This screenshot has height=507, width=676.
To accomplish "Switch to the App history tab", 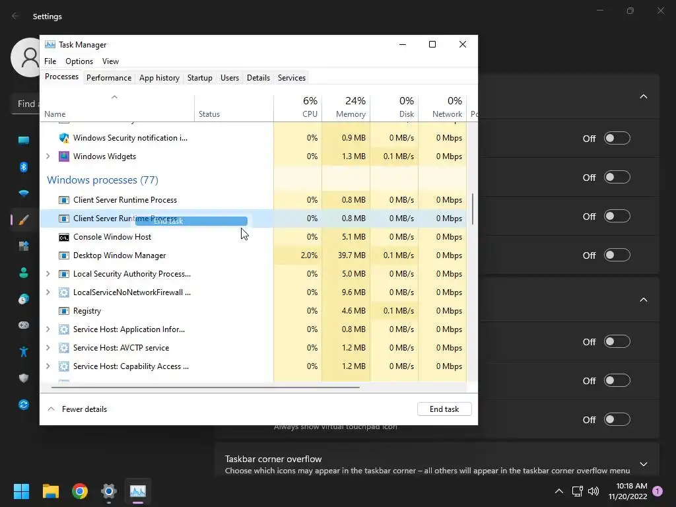I will point(159,78).
